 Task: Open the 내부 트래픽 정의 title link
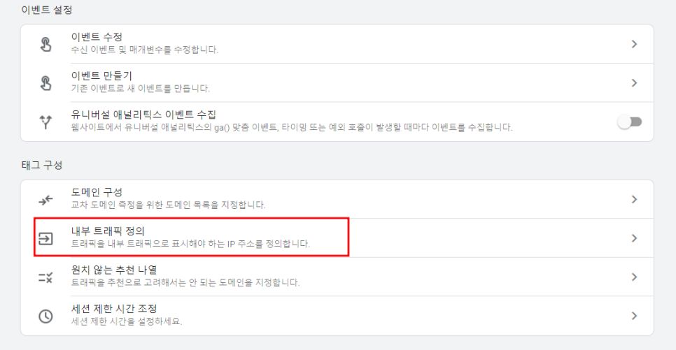pos(108,231)
